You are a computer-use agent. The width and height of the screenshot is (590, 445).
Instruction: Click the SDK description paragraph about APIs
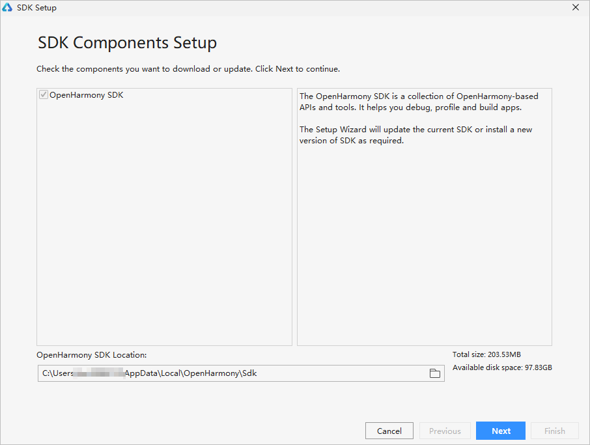click(x=419, y=102)
